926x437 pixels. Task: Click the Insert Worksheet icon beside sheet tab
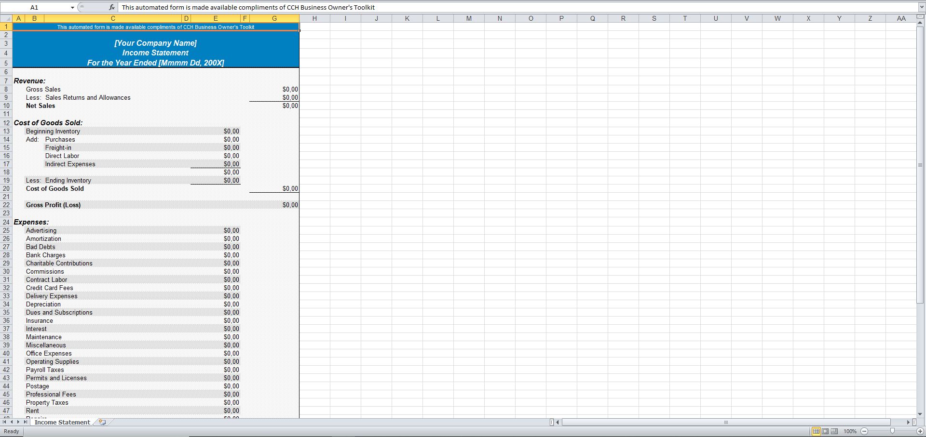102,422
